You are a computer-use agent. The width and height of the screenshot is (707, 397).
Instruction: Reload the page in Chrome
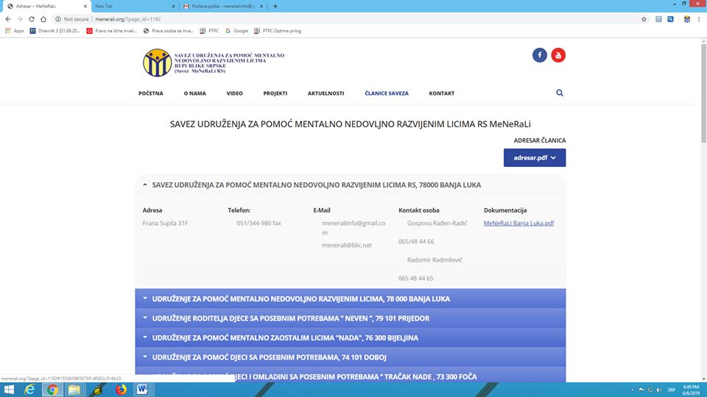[32, 19]
